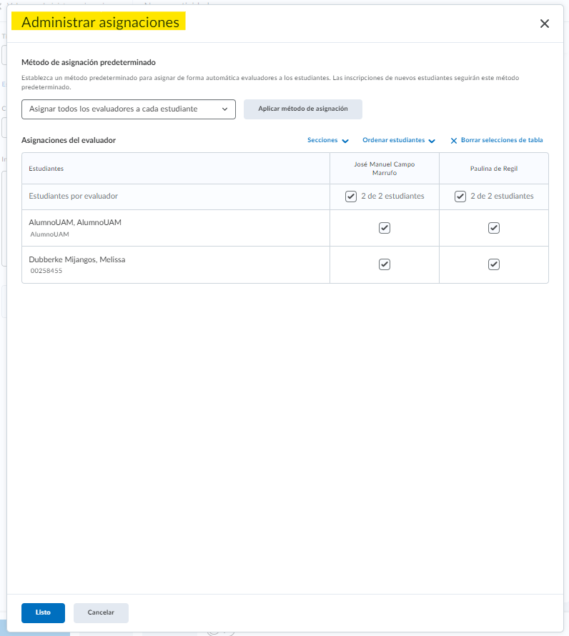
Task: Open the Ordenar estudiantes menu
Action: pos(394,140)
